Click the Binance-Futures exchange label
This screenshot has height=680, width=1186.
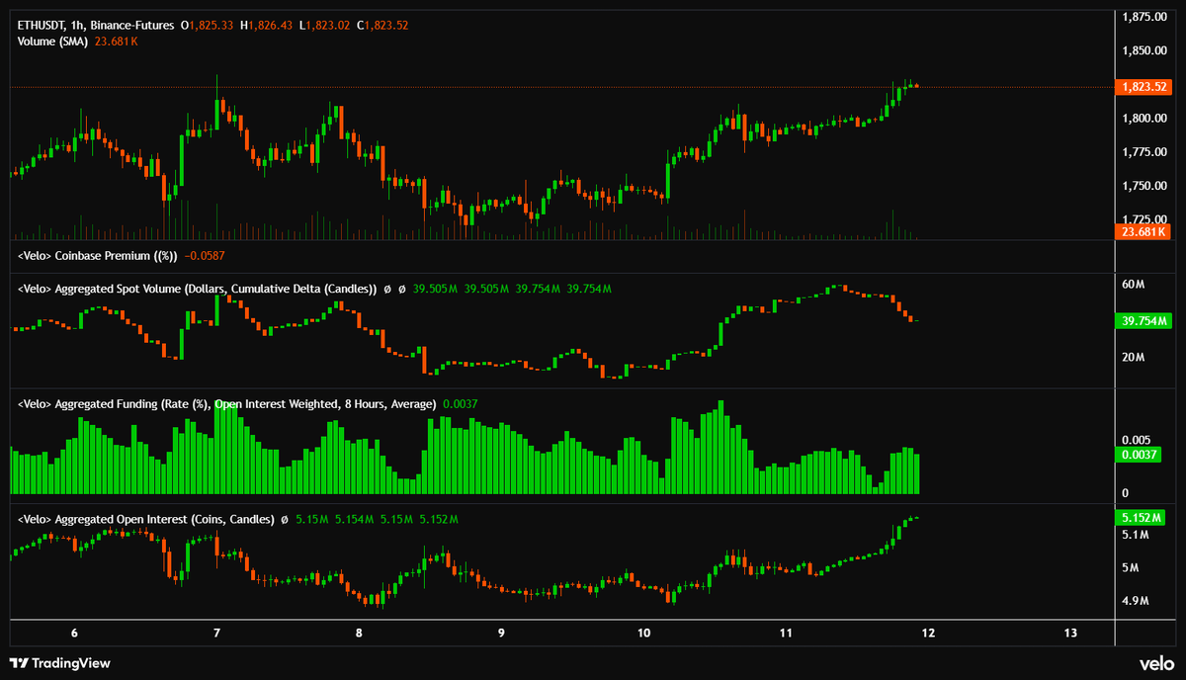tap(131, 24)
